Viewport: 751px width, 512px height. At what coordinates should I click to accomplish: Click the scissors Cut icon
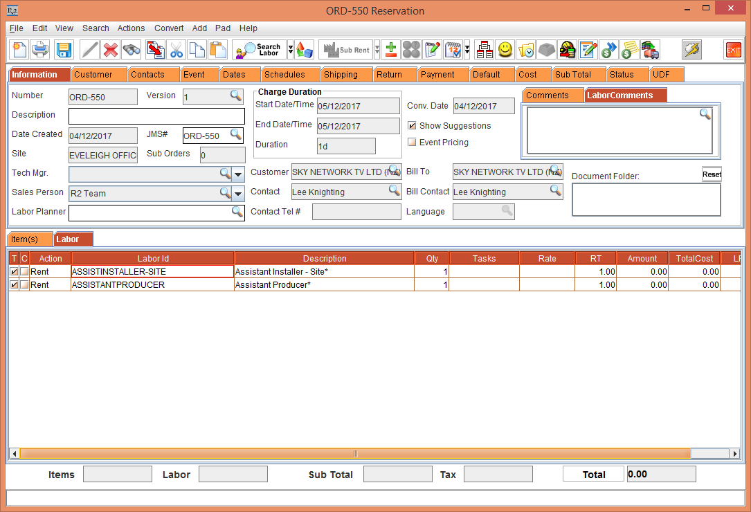coord(177,49)
